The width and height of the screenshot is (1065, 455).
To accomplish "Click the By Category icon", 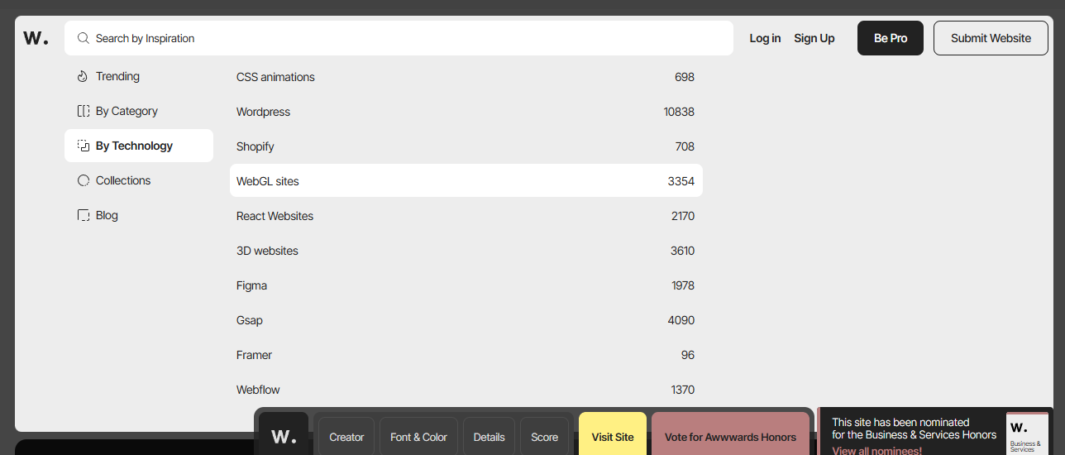I will [83, 111].
